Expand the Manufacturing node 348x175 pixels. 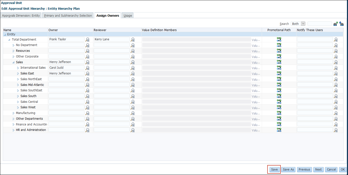(x=13, y=113)
